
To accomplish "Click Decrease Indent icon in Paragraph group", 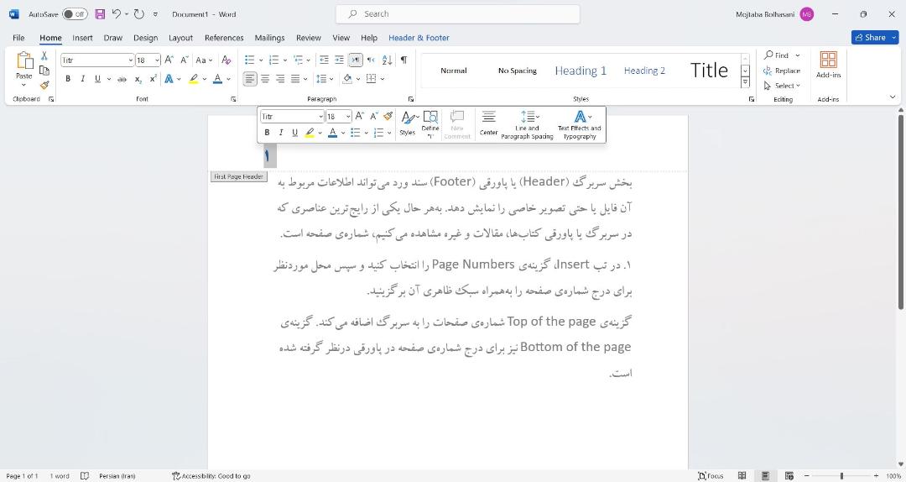I will point(324,60).
